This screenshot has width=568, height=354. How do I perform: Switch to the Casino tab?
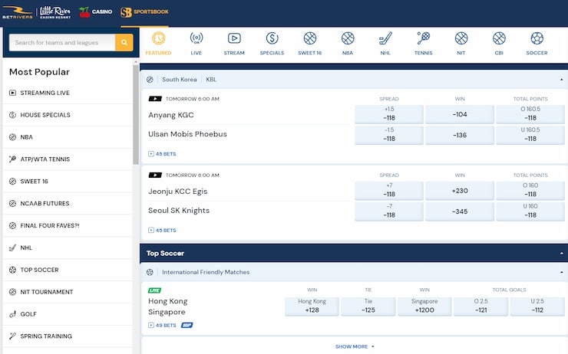coord(97,11)
